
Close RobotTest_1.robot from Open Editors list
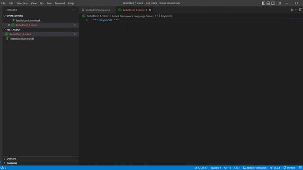pos(9,25)
